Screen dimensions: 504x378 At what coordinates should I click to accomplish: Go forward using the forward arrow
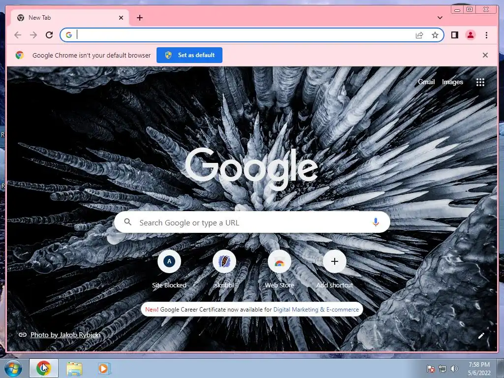tap(33, 35)
